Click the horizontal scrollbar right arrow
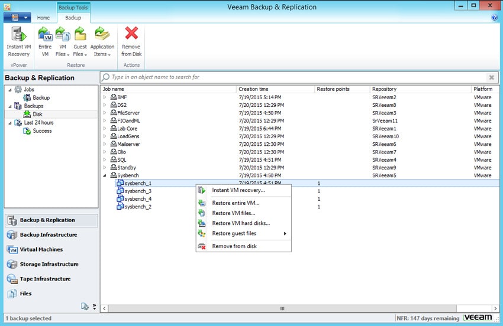Viewport: 503px width, 326px height. pos(495,309)
